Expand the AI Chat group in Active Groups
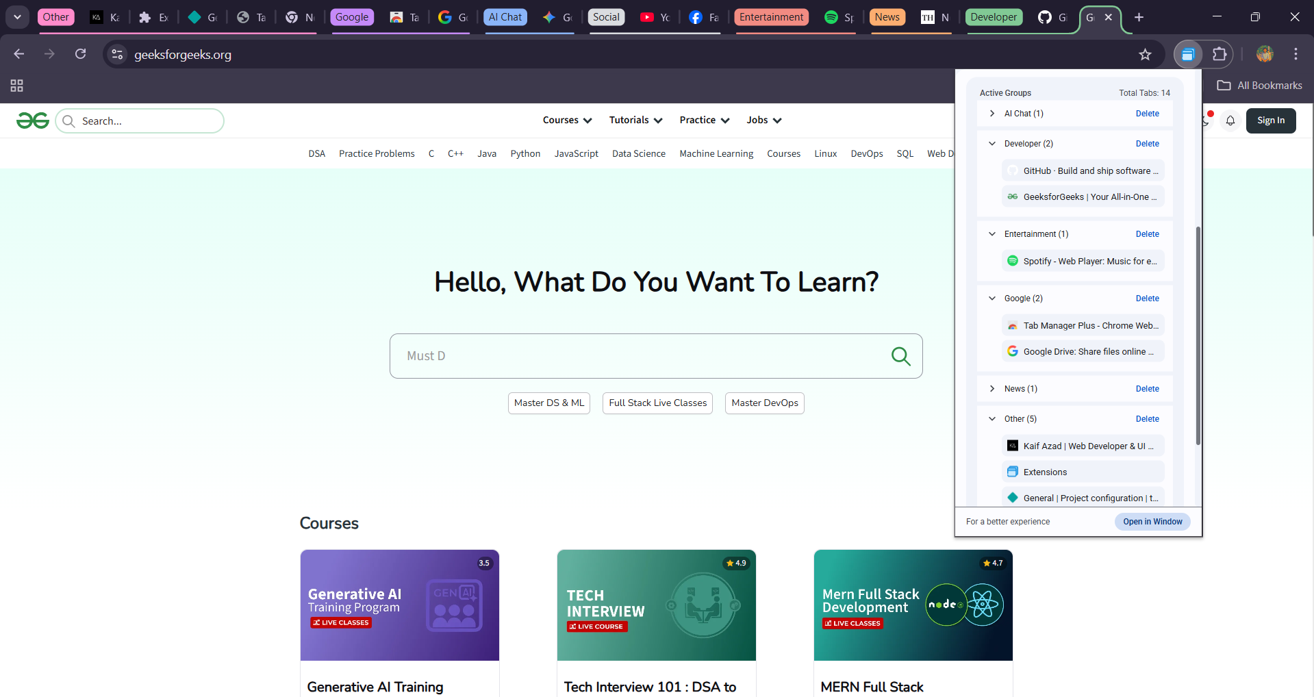 click(x=991, y=114)
